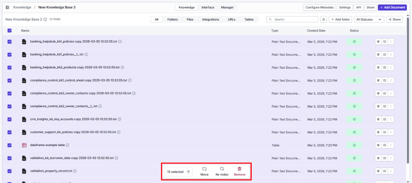The width and height of the screenshot is (412, 183).
Task: Switch to the Manager tab
Action: [227, 7]
